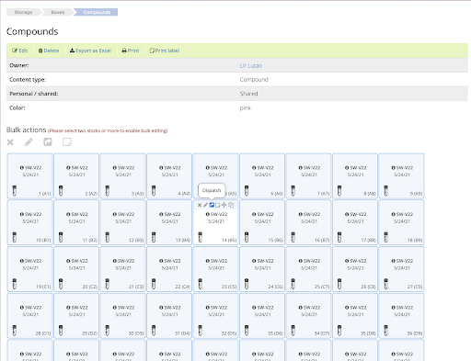Click the tube icon in cell 10 (B1)
This screenshot has height=361, width=471.
14,237
